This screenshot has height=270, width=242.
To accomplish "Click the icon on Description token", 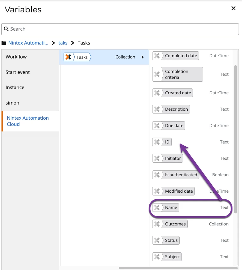I will coord(157,109).
